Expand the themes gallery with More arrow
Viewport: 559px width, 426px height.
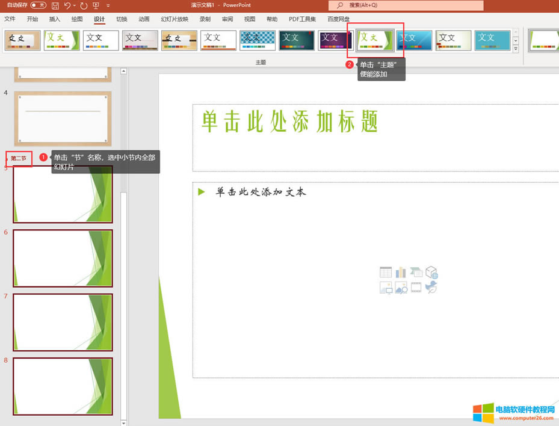coord(515,49)
